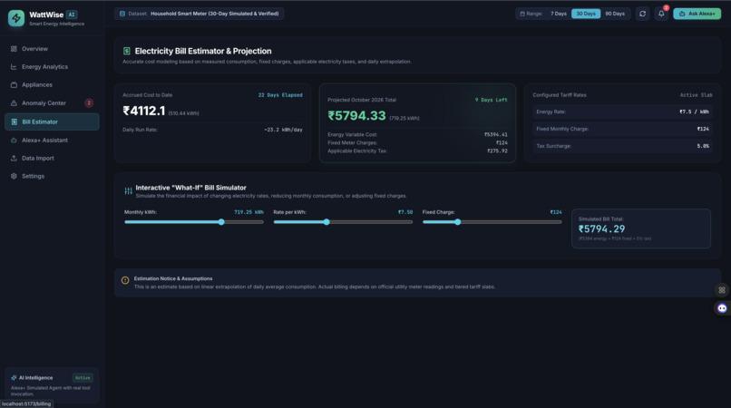Click the Range calendar icon
Image resolution: width=731 pixels, height=408 pixels.
click(x=522, y=14)
